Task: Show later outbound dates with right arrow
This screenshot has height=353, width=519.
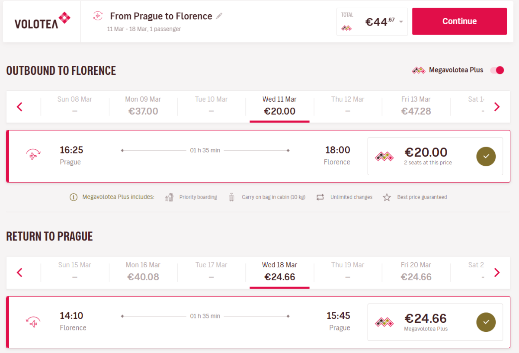Action: pos(497,107)
